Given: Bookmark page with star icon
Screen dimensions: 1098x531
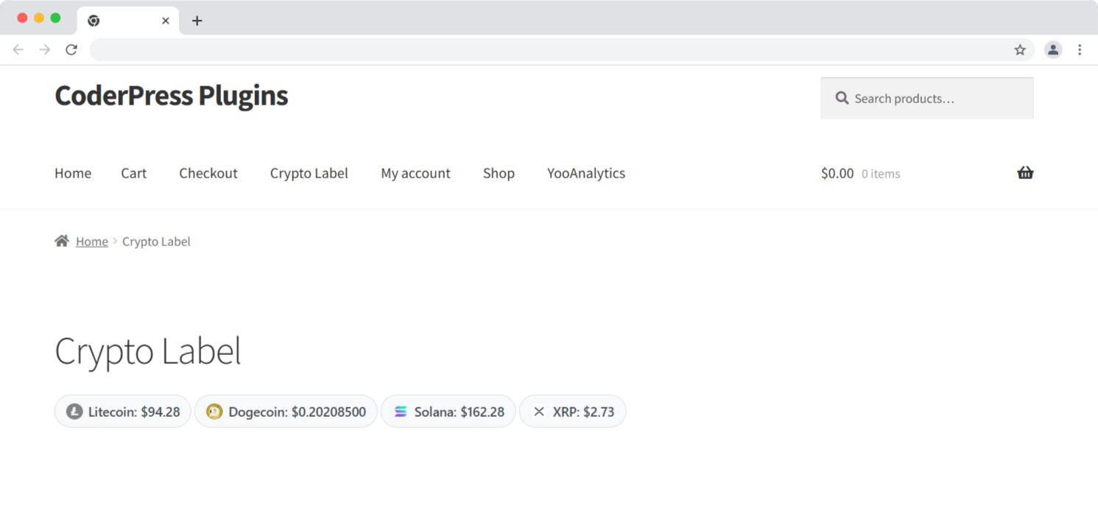Looking at the screenshot, I should point(1020,50).
